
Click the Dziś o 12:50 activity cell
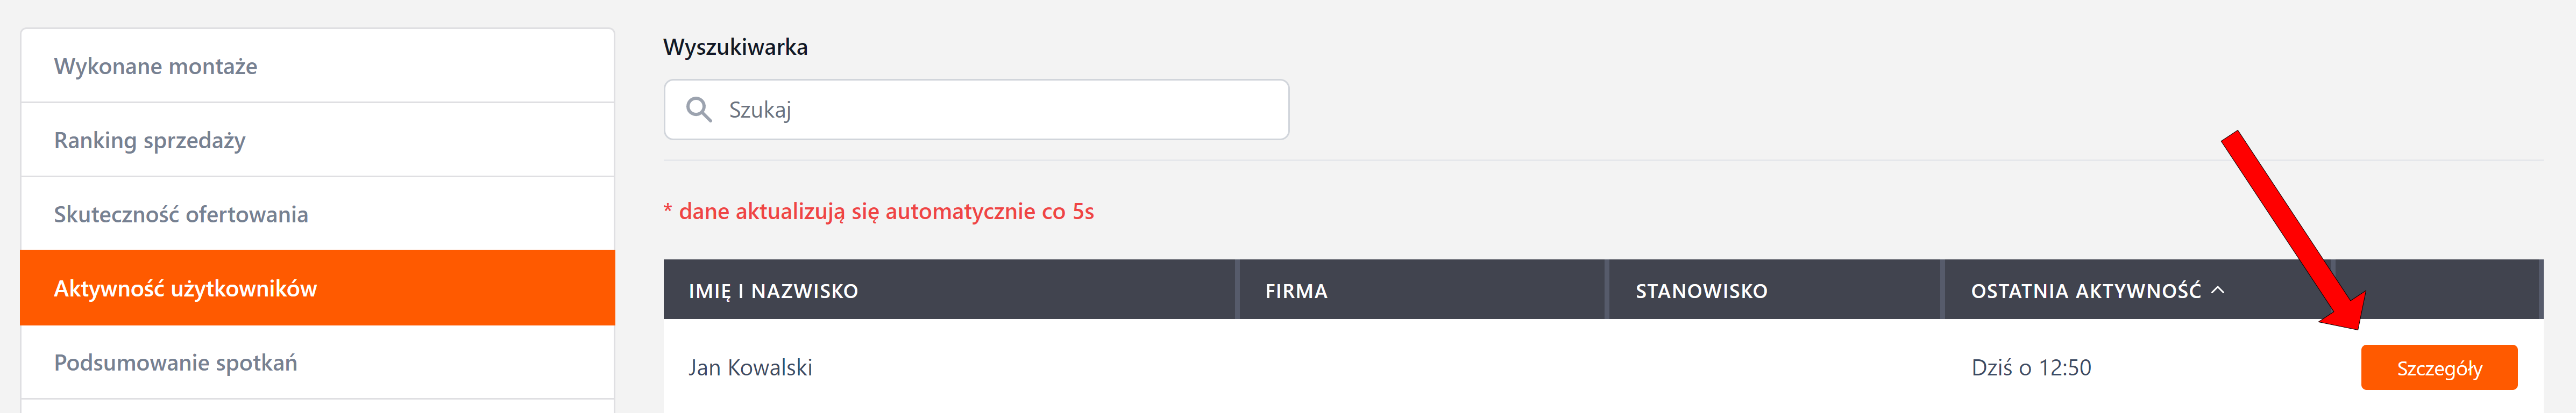click(x=2030, y=368)
